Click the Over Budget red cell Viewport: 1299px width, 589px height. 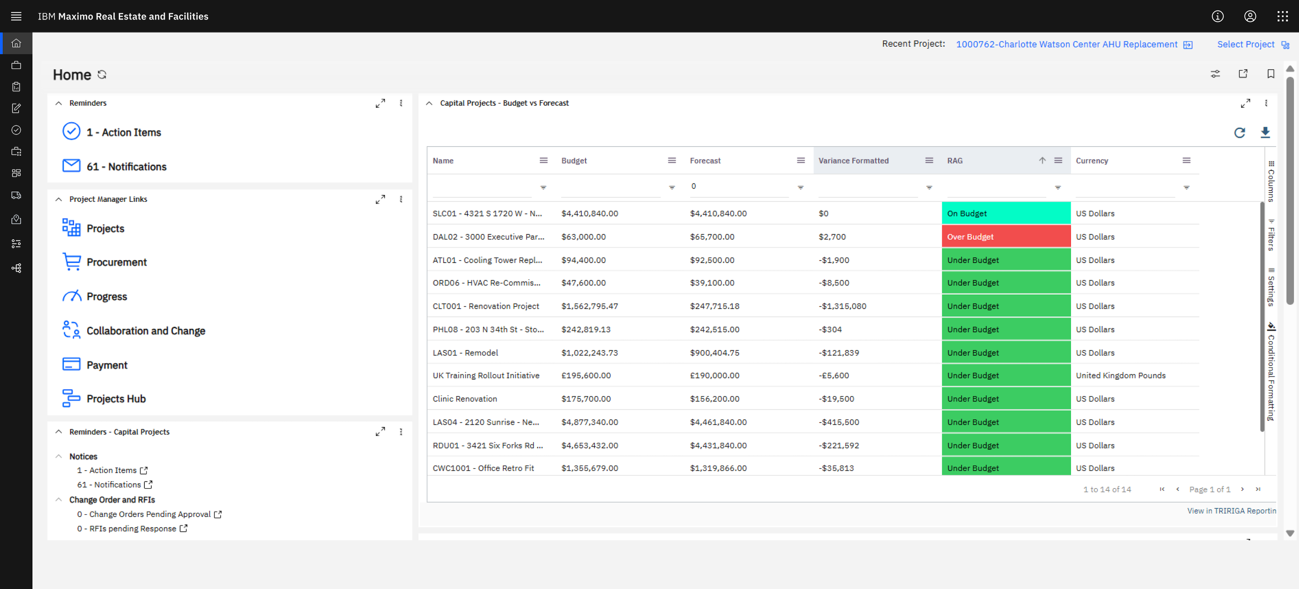(1006, 237)
